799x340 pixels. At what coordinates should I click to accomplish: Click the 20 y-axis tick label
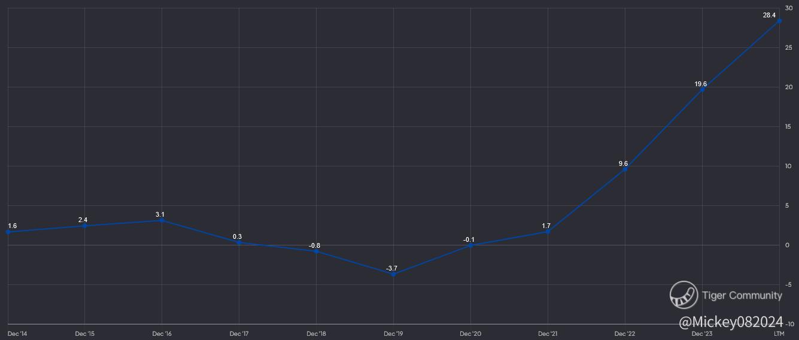pos(789,87)
